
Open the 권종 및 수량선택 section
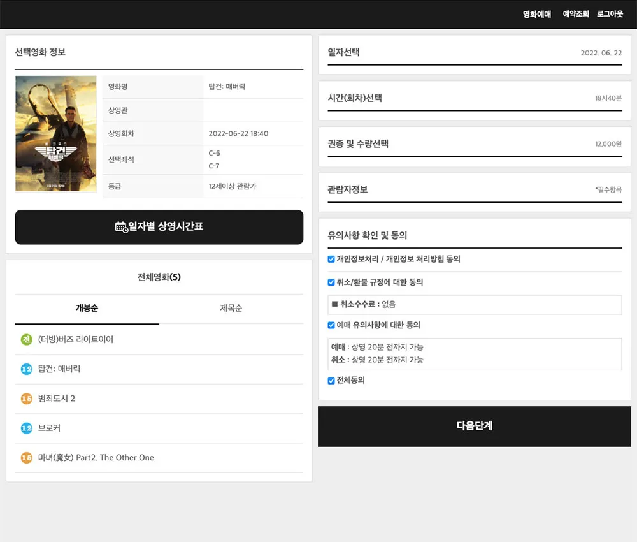(x=474, y=145)
